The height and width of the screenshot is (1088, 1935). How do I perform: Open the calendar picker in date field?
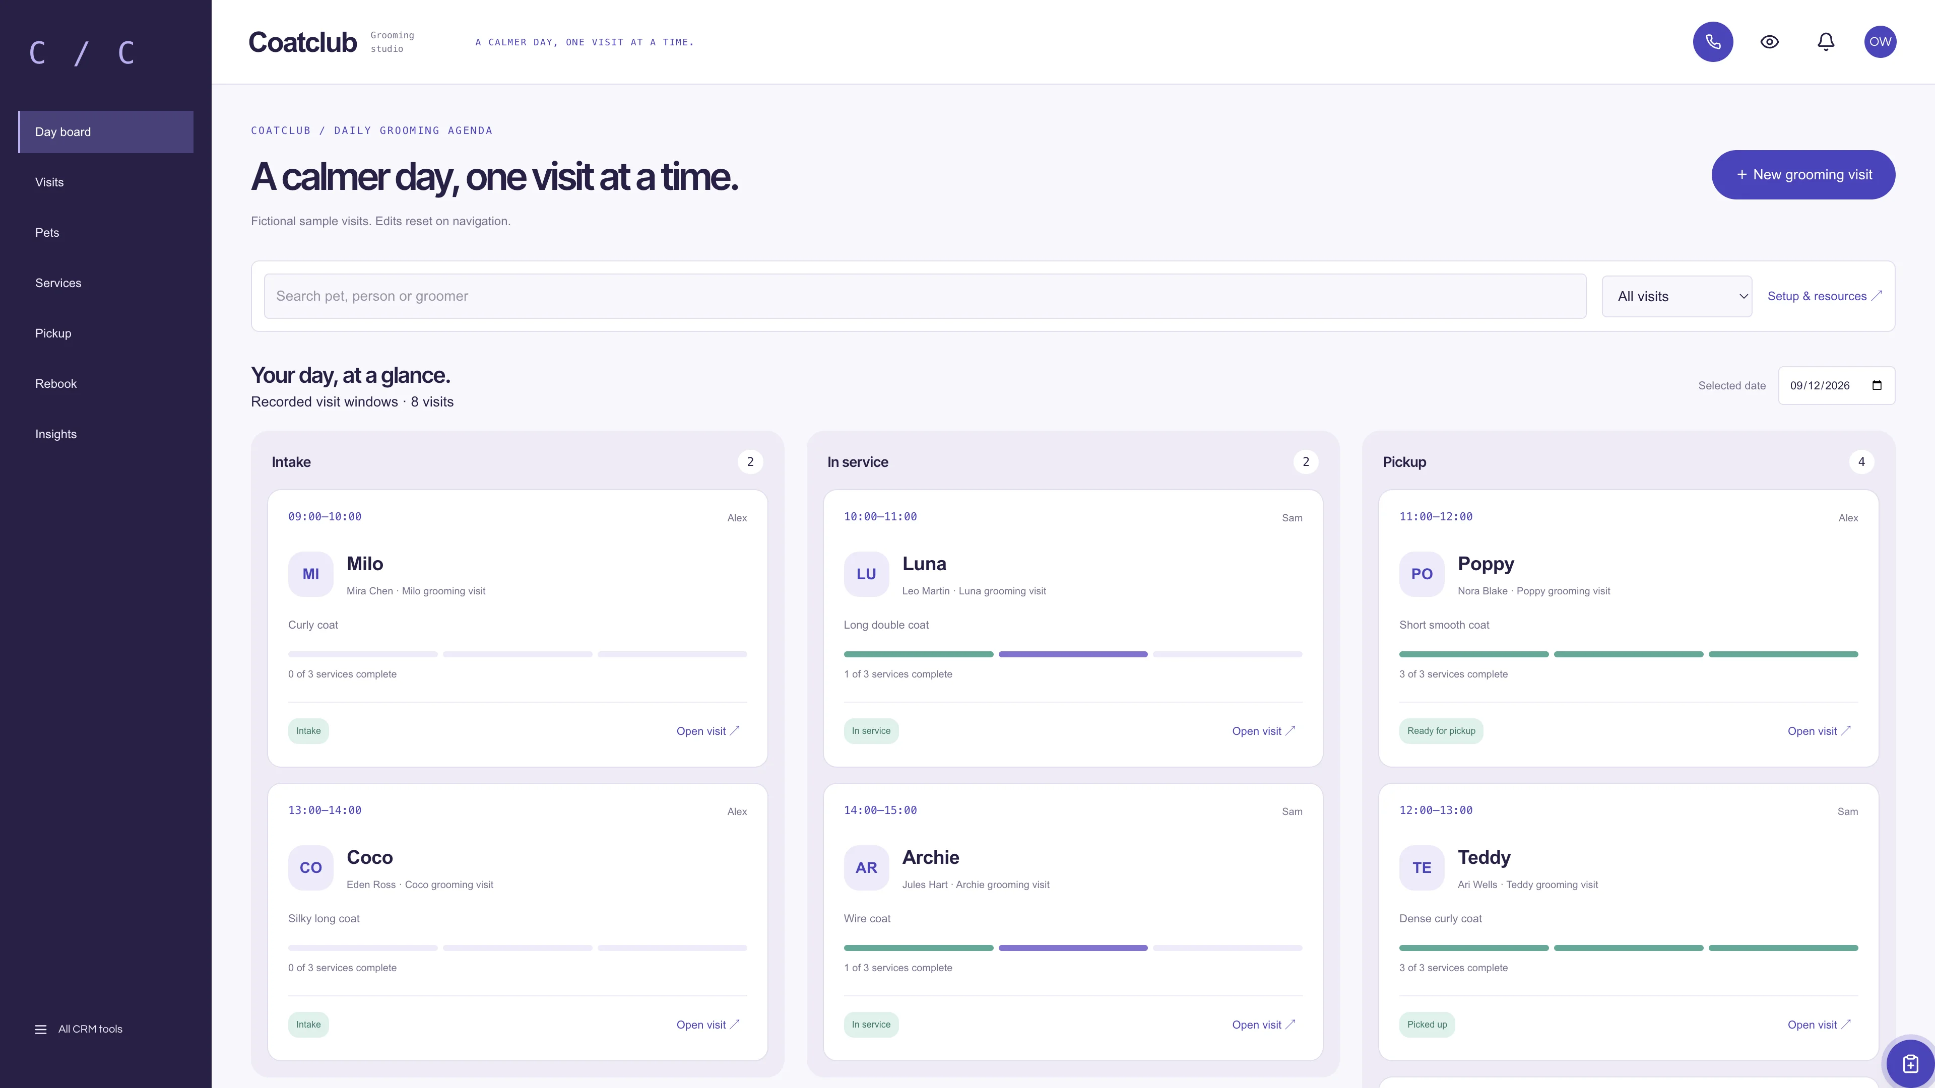pos(1877,386)
